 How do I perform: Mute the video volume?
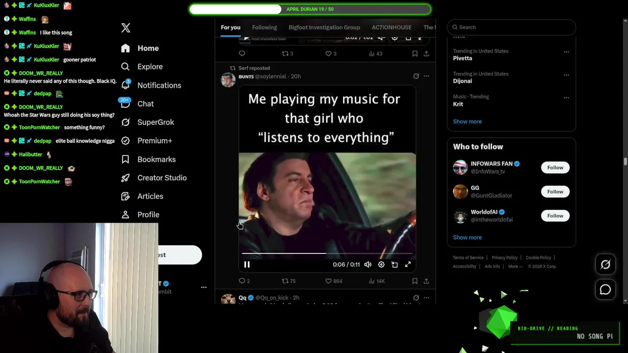pos(368,265)
